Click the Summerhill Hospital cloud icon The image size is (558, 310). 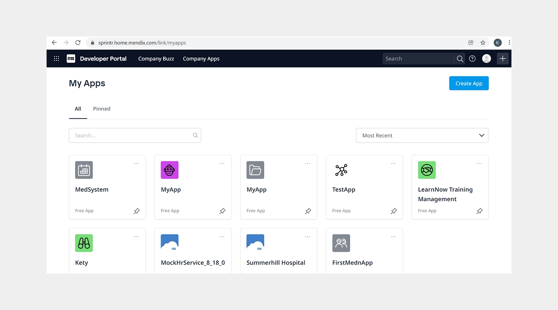255,243
